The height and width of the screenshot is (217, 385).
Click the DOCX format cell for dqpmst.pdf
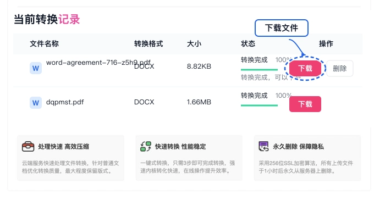[144, 102]
